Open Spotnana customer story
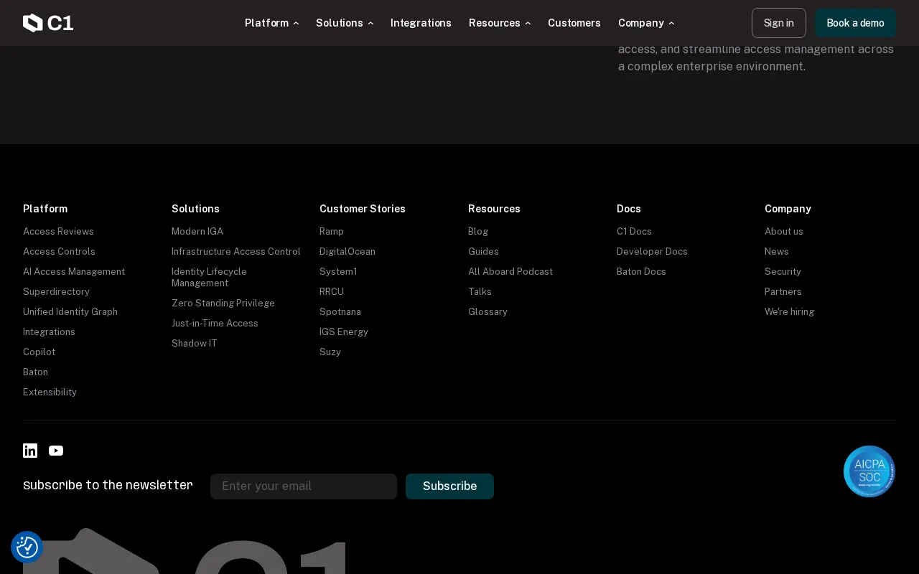This screenshot has height=574, width=919. click(340, 311)
